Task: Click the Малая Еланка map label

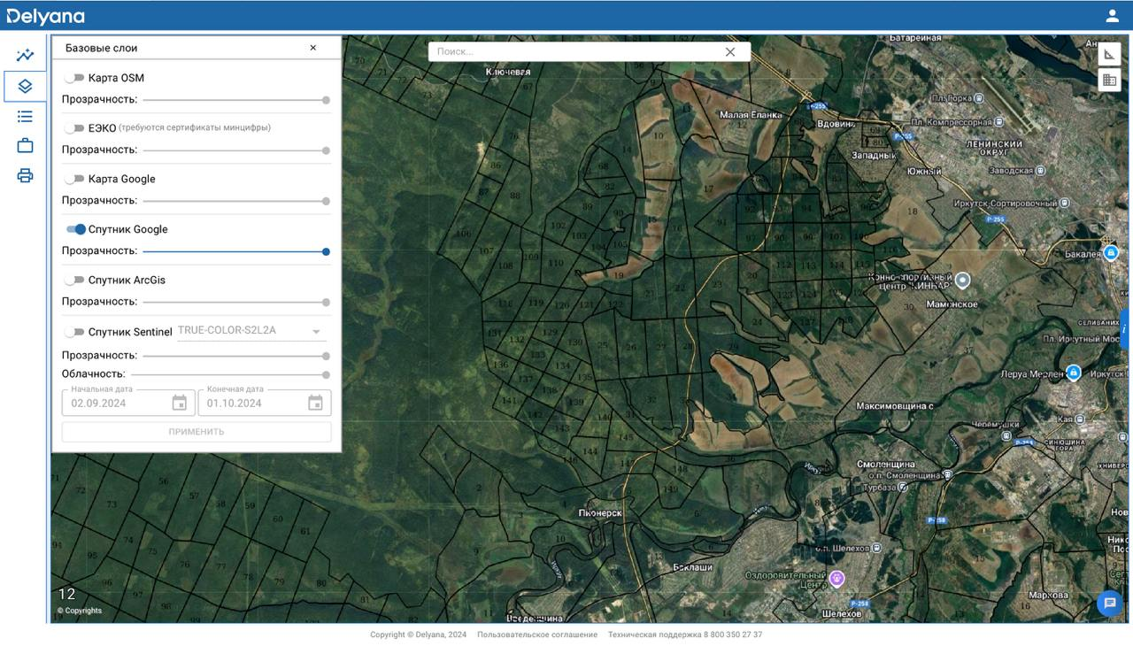Action: (751, 114)
